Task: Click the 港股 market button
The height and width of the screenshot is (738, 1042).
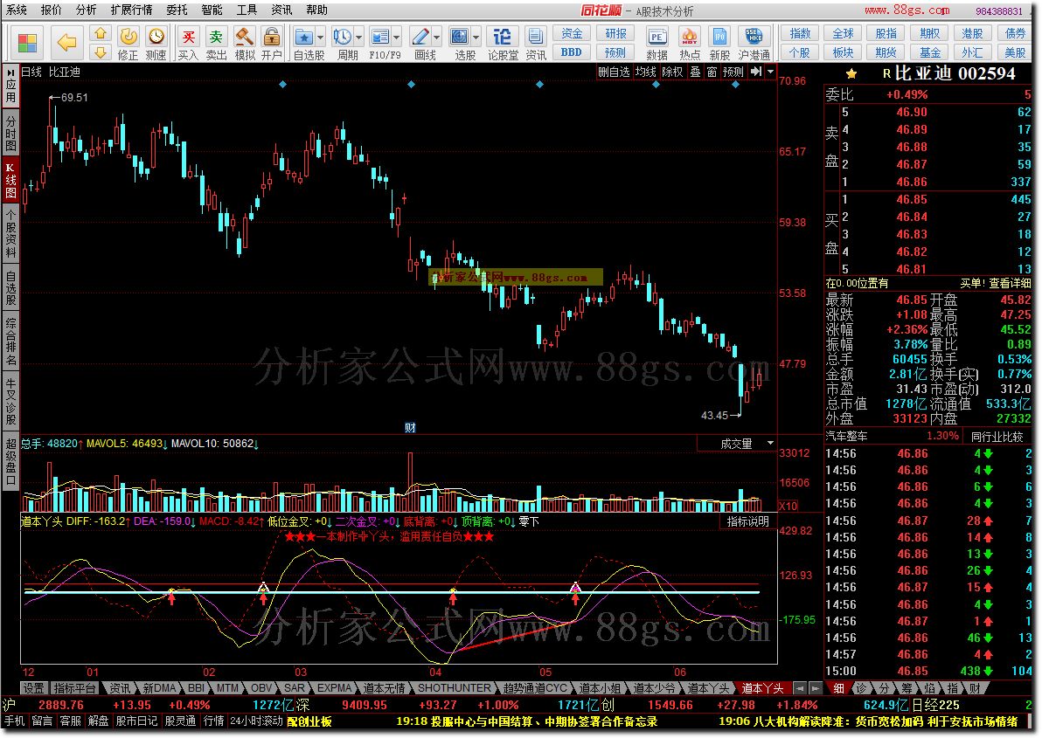Action: [972, 34]
